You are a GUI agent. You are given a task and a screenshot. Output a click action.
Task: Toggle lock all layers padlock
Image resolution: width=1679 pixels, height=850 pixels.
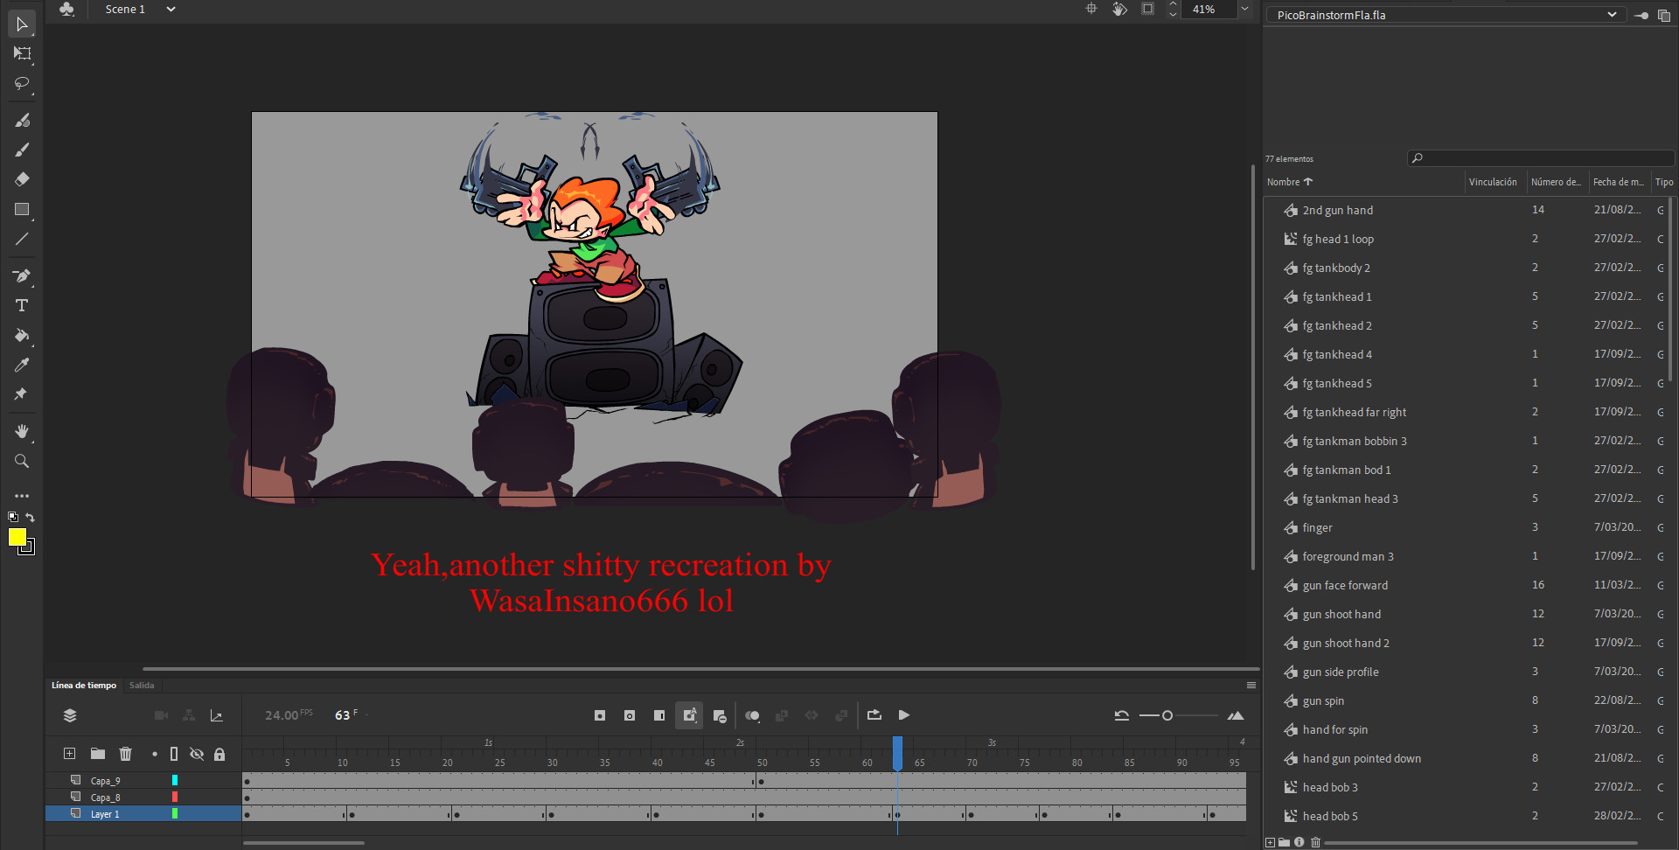219,754
